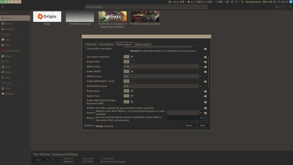Click the grid view icon in header
This screenshot has height=165, width=293.
click(x=276, y=7)
